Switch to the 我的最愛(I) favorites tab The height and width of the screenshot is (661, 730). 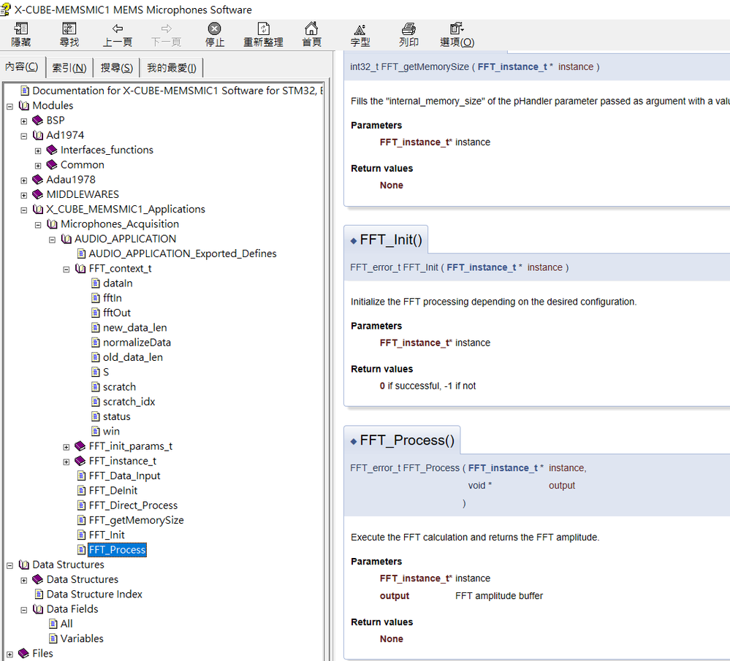(x=172, y=68)
